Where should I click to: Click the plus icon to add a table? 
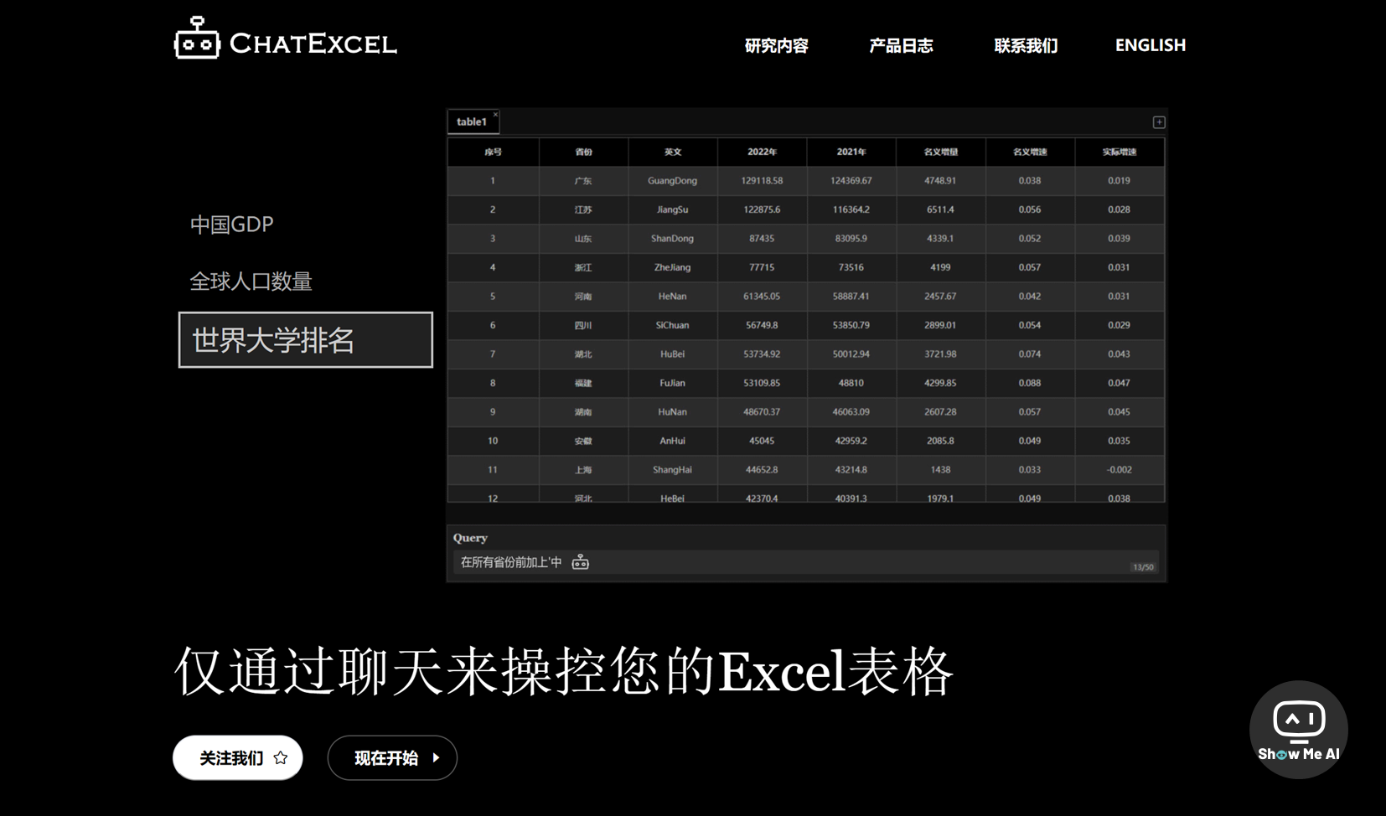point(1159,122)
